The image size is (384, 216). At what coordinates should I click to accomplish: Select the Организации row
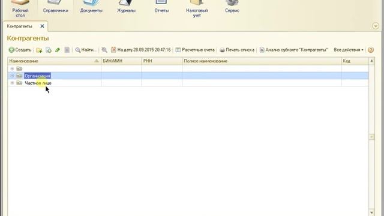(188, 76)
